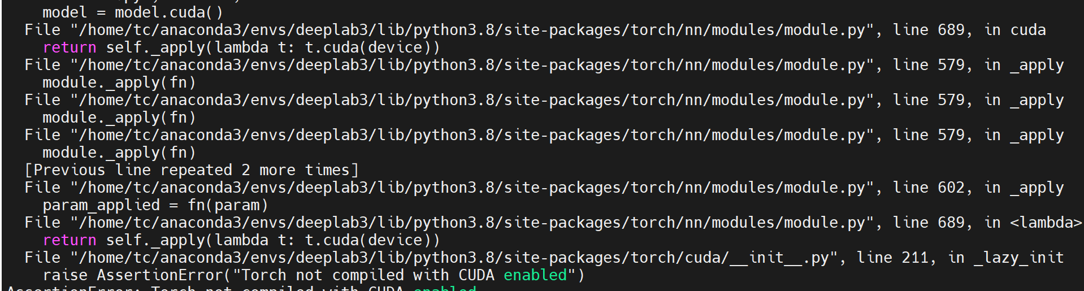The height and width of the screenshot is (291, 1084).
Task: Click the 'line 211' text in last File line
Action: tap(892, 258)
